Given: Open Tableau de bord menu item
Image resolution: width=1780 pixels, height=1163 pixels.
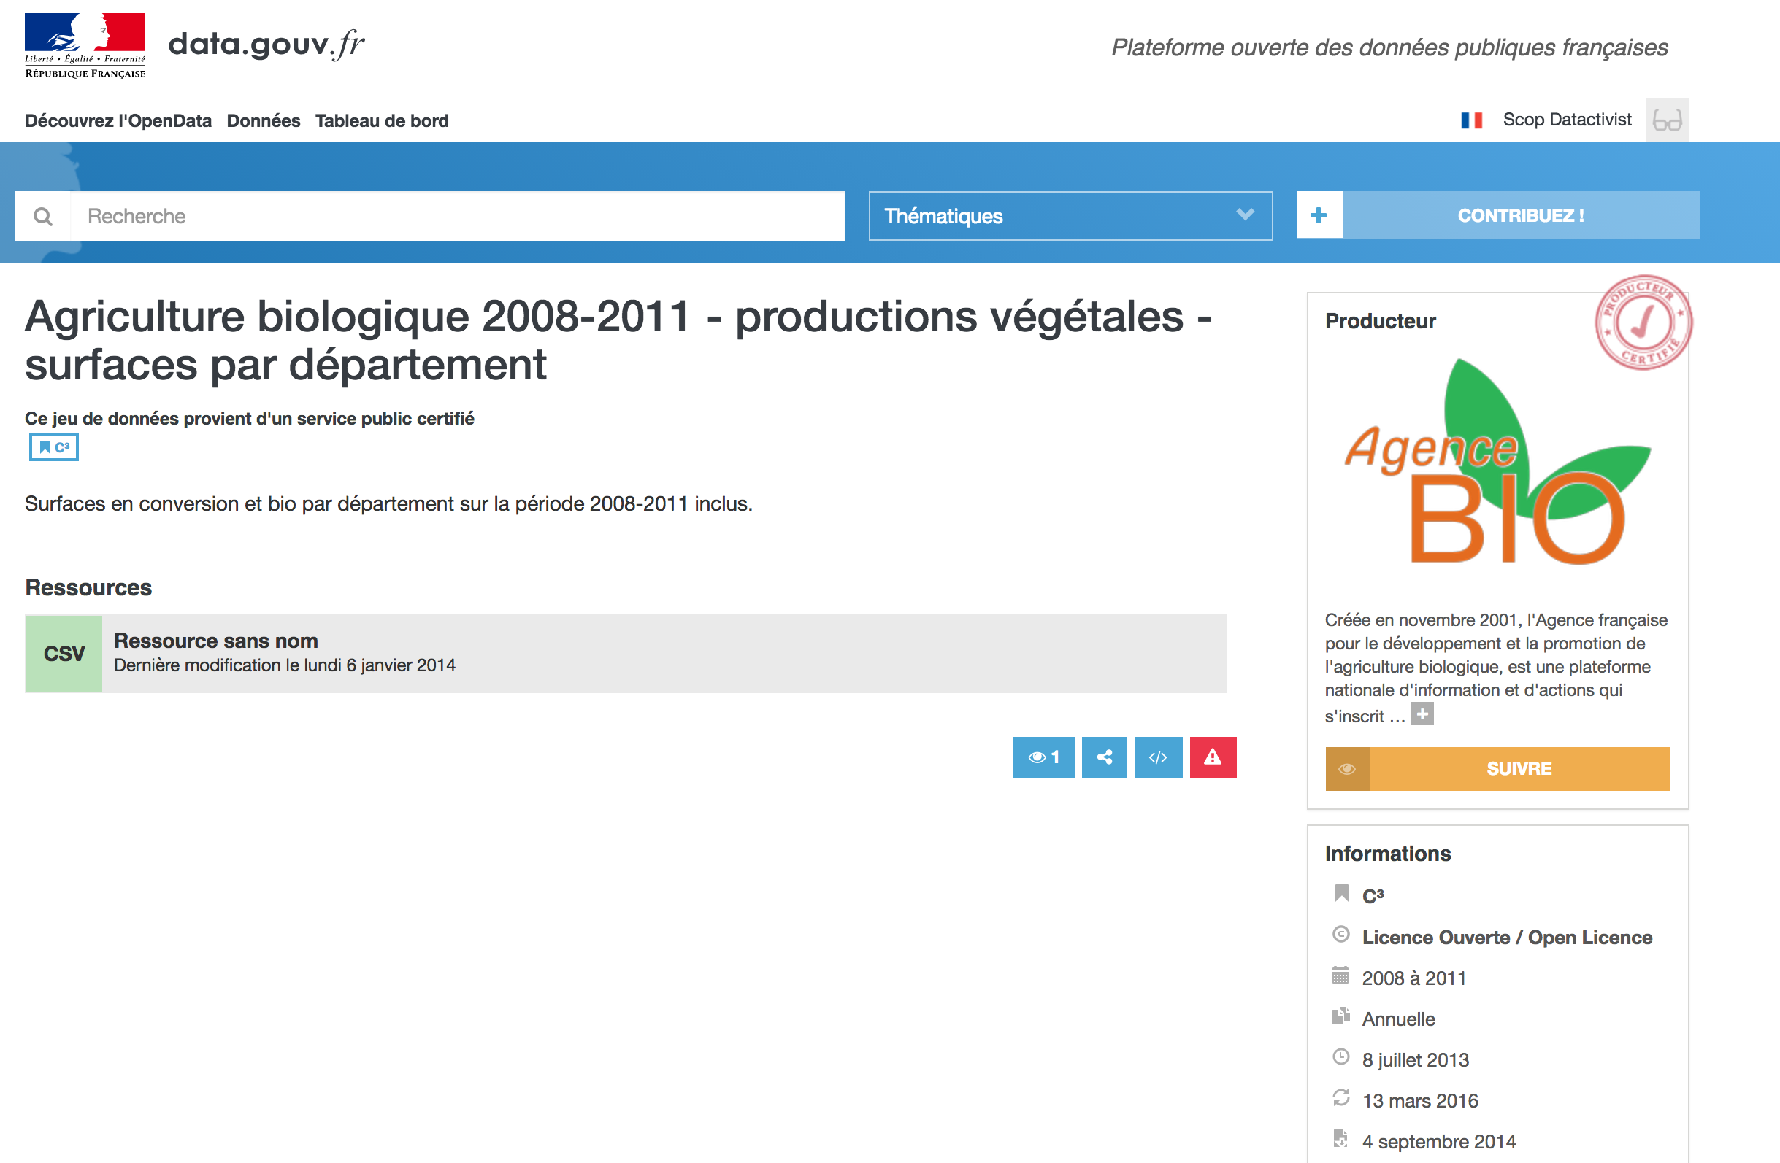Looking at the screenshot, I should point(381,121).
